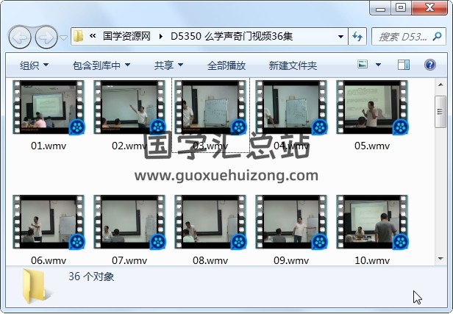Click the 06.wmv file name
This screenshot has width=453, height=314.
(49, 260)
